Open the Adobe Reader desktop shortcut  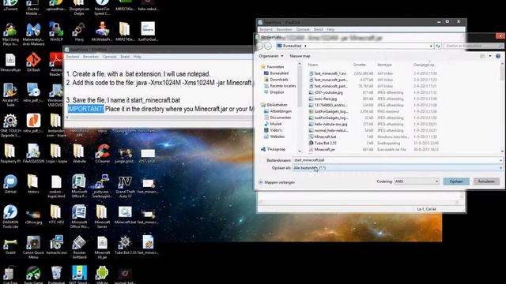[56, 64]
